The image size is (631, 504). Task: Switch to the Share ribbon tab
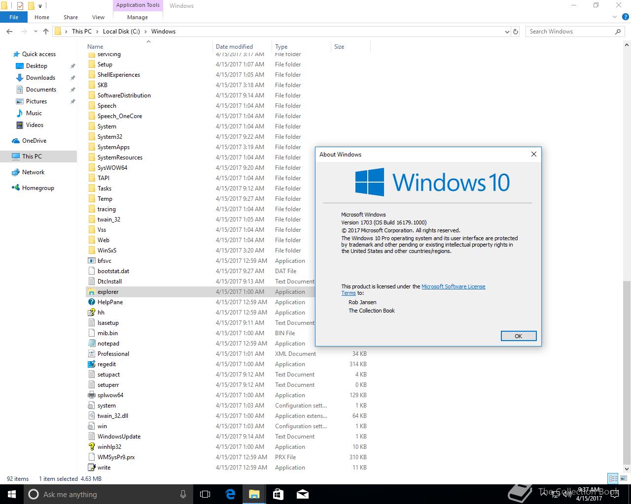(70, 17)
